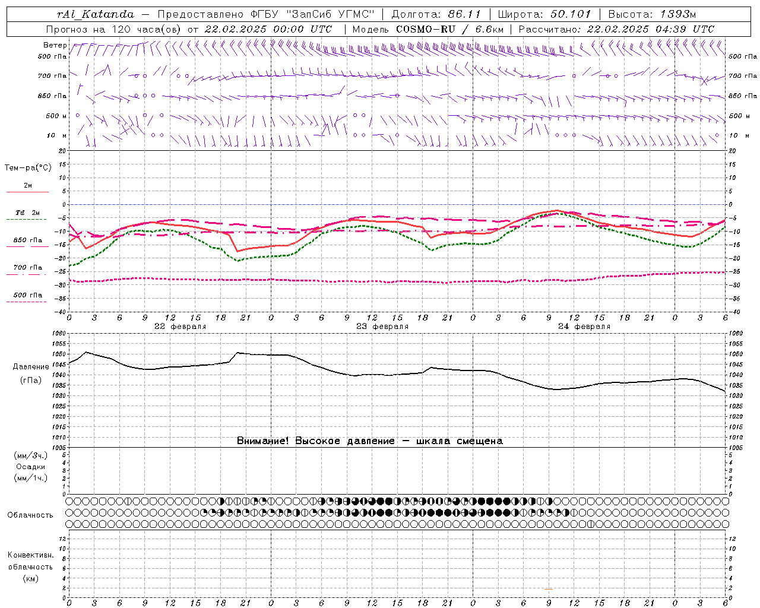The width and height of the screenshot is (760, 608).
Task: Click the Внимание! Высокое давление warning text
Action: coord(369,441)
